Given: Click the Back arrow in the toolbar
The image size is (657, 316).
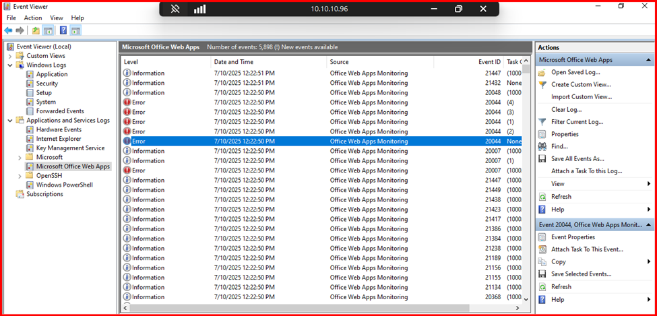Looking at the screenshot, I should tap(8, 30).
